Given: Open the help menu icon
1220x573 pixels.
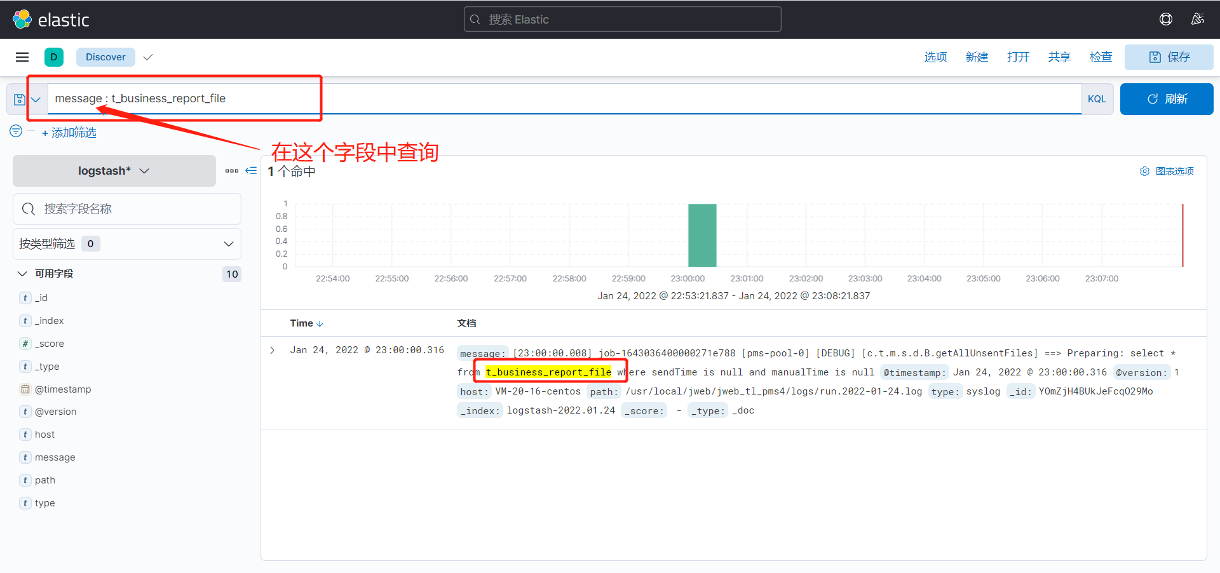Looking at the screenshot, I should point(1165,19).
